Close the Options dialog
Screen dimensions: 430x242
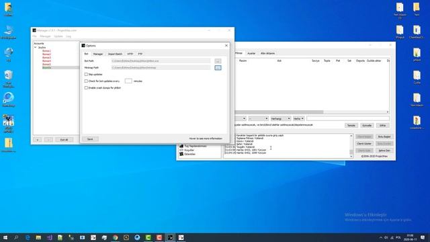[x=226, y=46]
